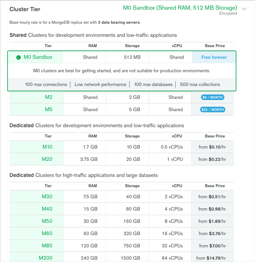This screenshot has height=262, width=255.
Task: Click the 'from $7.00/hr' price
Action: tap(212, 246)
